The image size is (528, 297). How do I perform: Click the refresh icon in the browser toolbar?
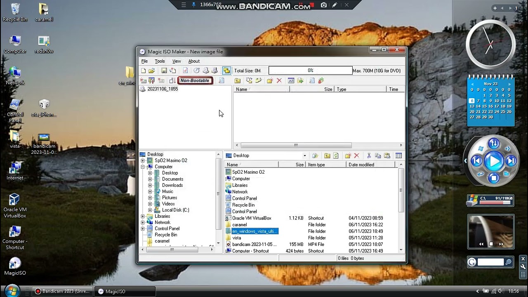coord(336,156)
